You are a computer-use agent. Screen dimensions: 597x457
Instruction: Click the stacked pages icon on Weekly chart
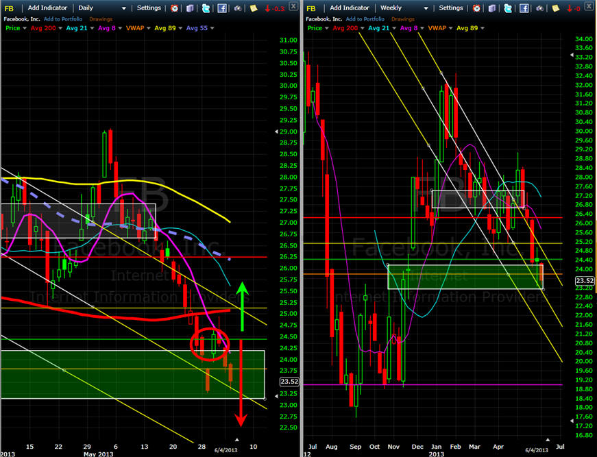point(493,8)
